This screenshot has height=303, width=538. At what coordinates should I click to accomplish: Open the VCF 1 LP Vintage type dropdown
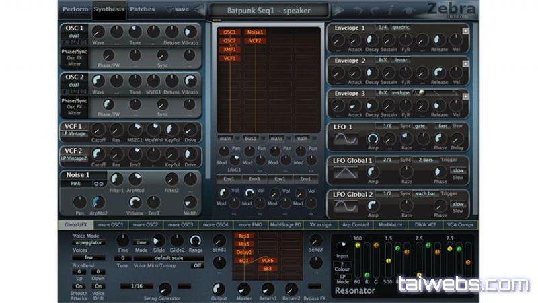(73, 134)
